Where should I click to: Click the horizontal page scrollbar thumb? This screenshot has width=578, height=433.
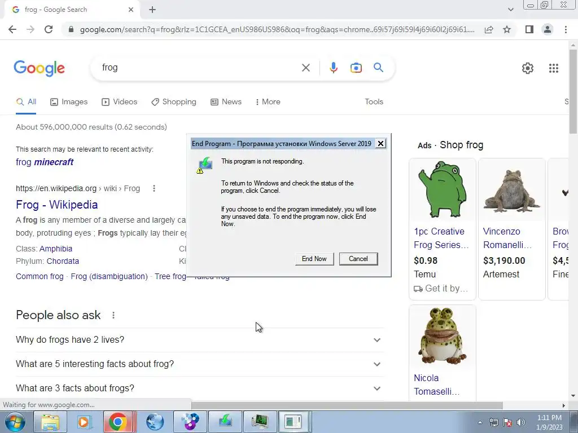point(347,405)
